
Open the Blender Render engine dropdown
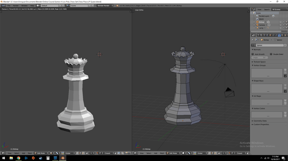[x=105, y=6]
